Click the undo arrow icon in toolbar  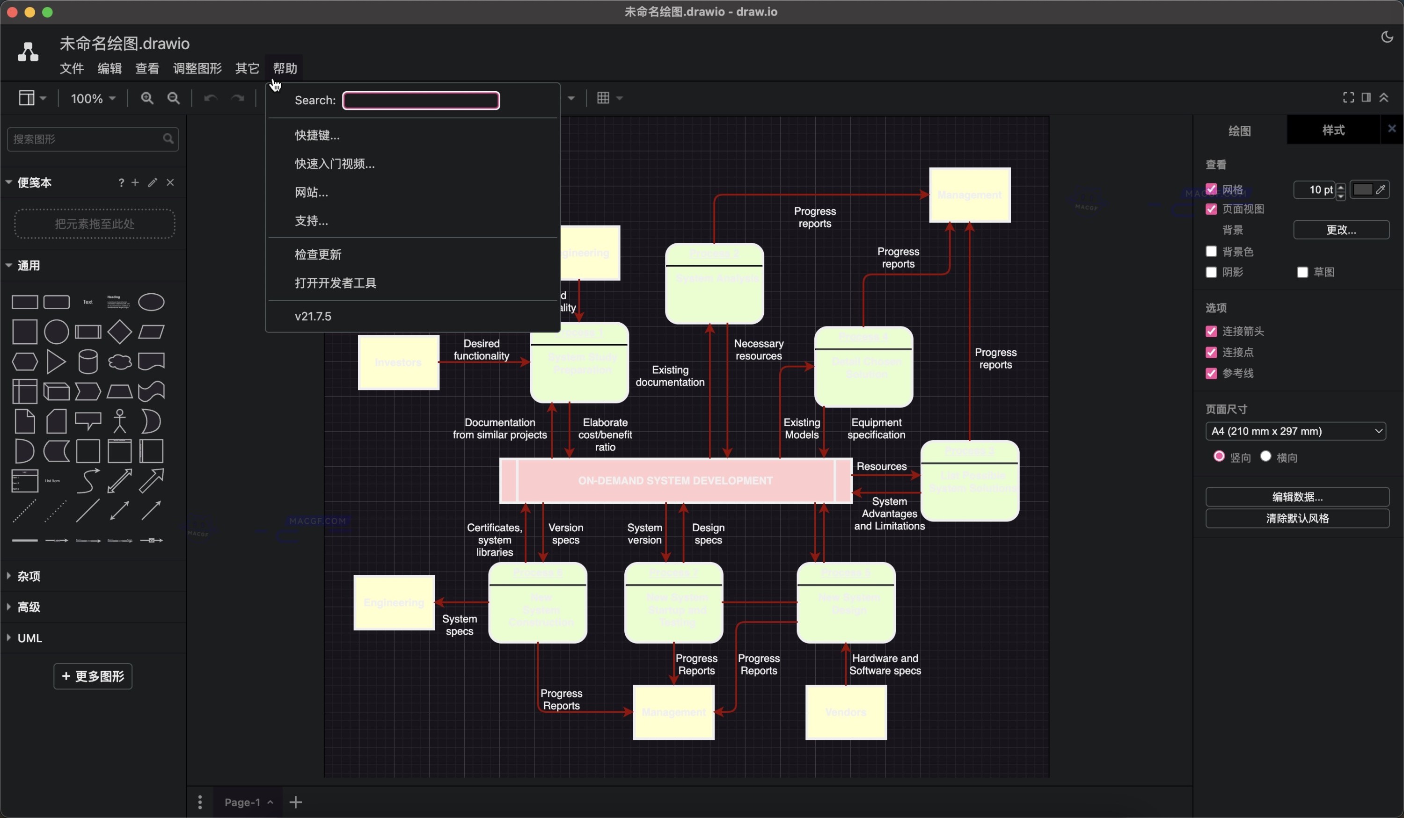pos(211,98)
